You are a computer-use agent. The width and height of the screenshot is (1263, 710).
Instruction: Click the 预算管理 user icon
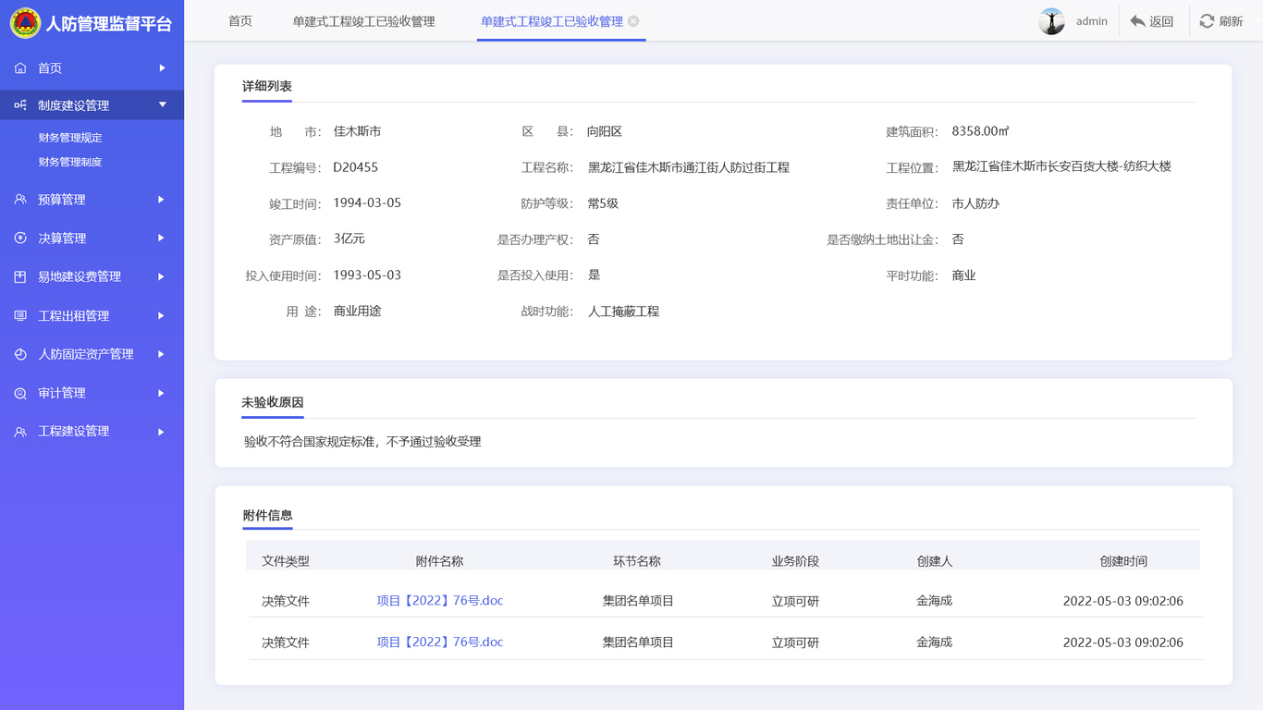(20, 200)
